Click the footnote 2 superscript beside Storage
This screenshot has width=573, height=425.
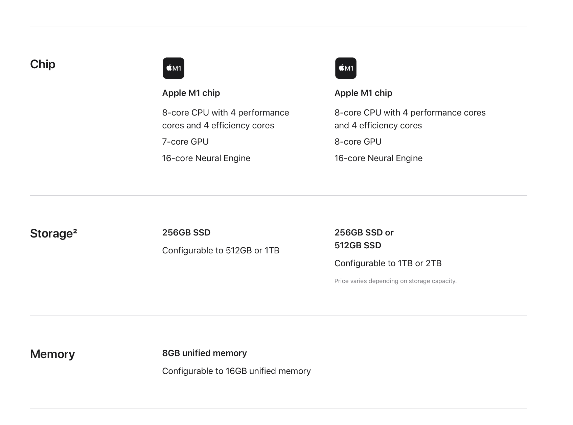click(x=75, y=231)
